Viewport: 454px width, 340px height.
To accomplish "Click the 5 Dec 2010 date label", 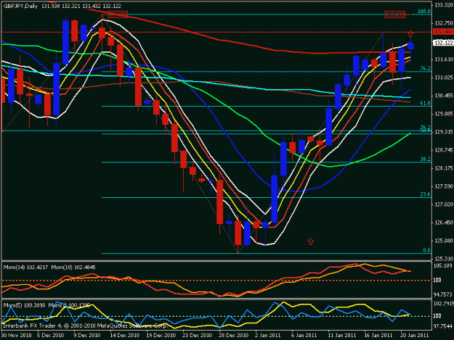I will point(50,336).
